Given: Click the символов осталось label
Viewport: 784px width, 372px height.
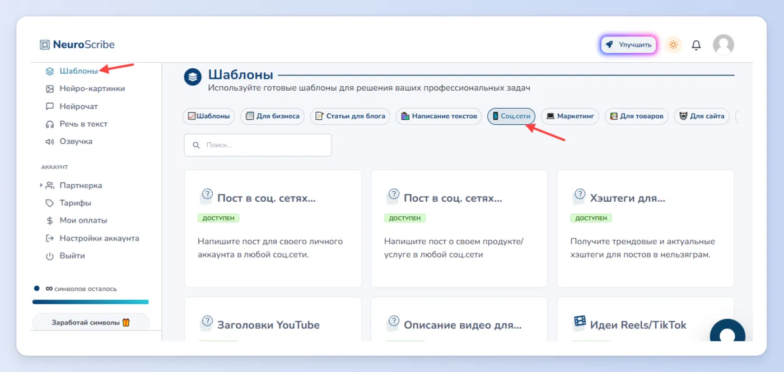Looking at the screenshot, I should (x=86, y=289).
